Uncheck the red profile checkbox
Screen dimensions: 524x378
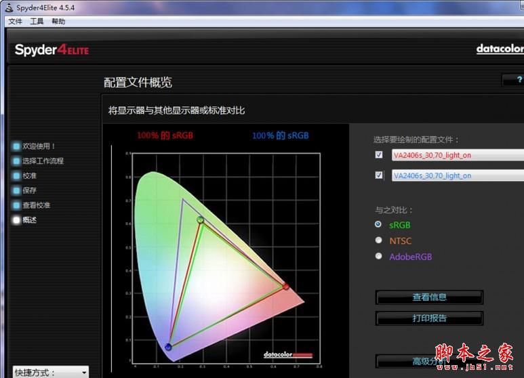click(x=379, y=154)
